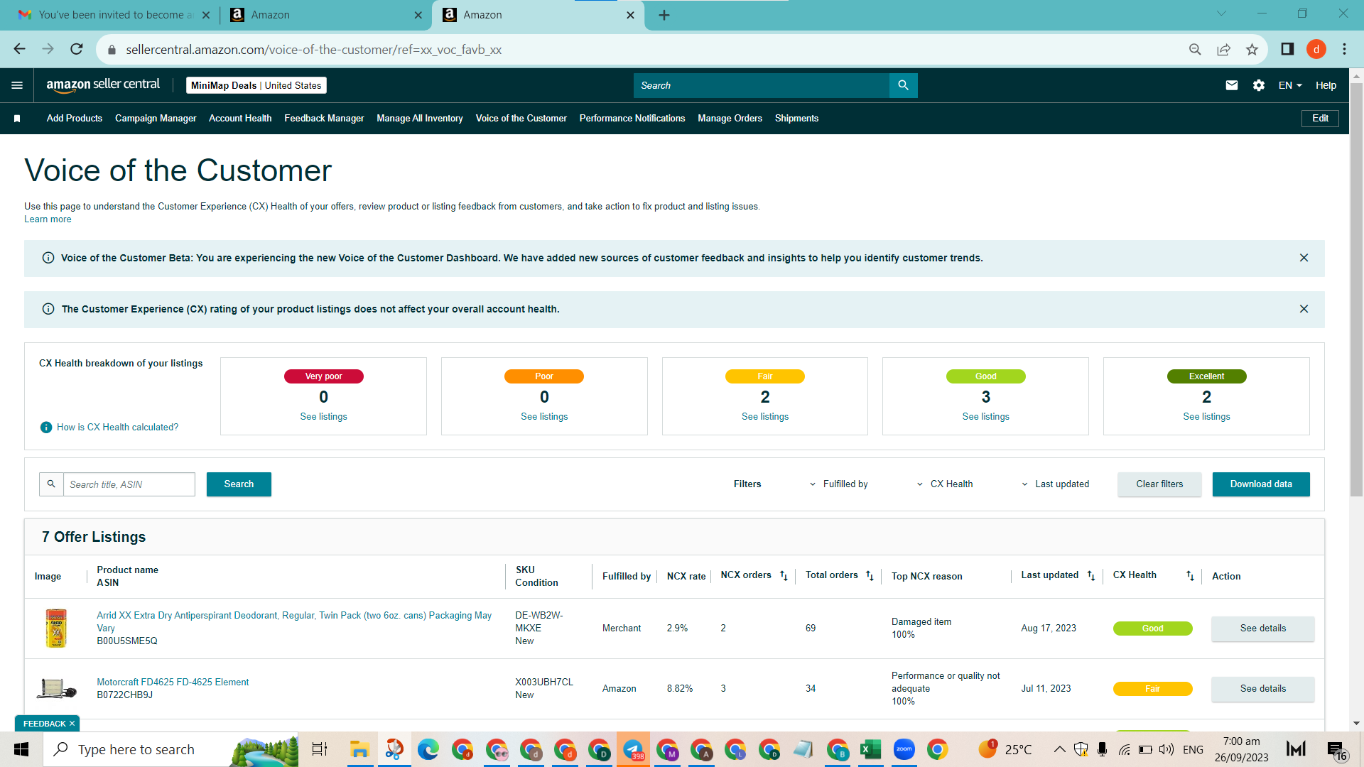Click the Search button next to title, ASIN field
The height and width of the screenshot is (767, 1364).
[x=239, y=484]
